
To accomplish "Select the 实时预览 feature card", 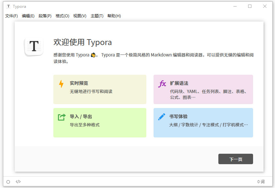I will click(x=100, y=89).
